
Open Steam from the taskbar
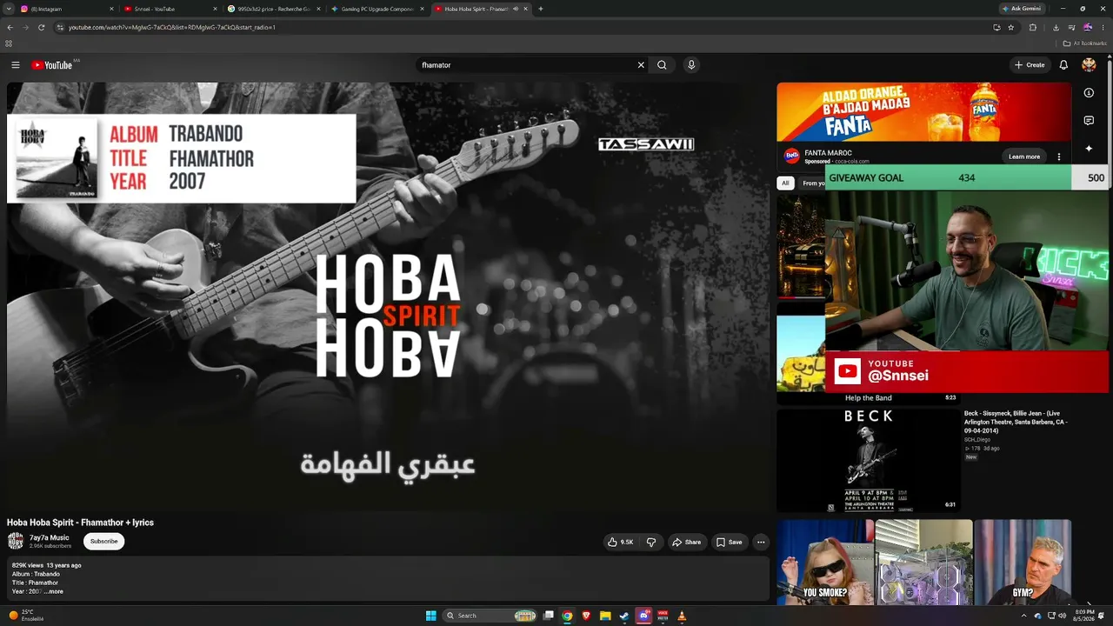624,616
